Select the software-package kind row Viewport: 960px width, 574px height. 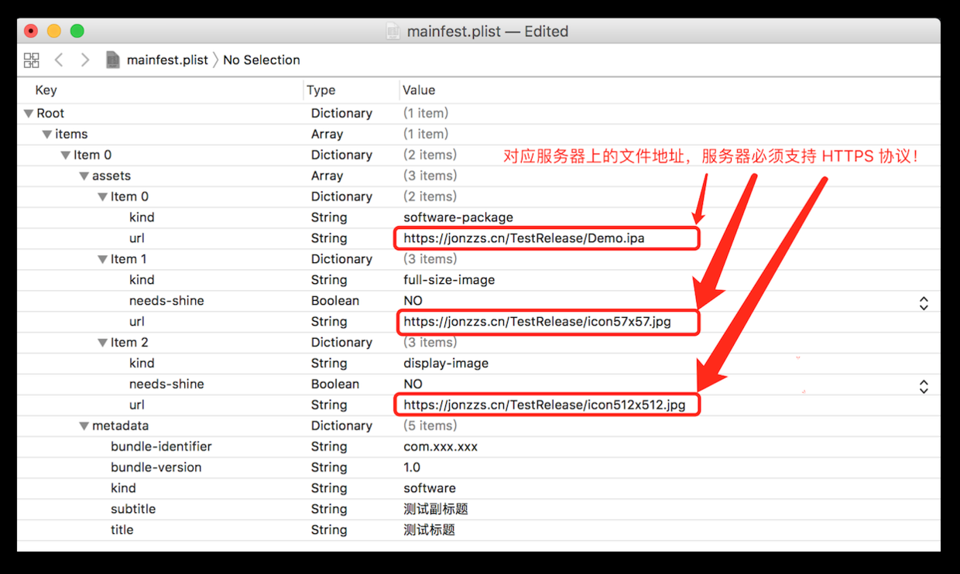465,217
